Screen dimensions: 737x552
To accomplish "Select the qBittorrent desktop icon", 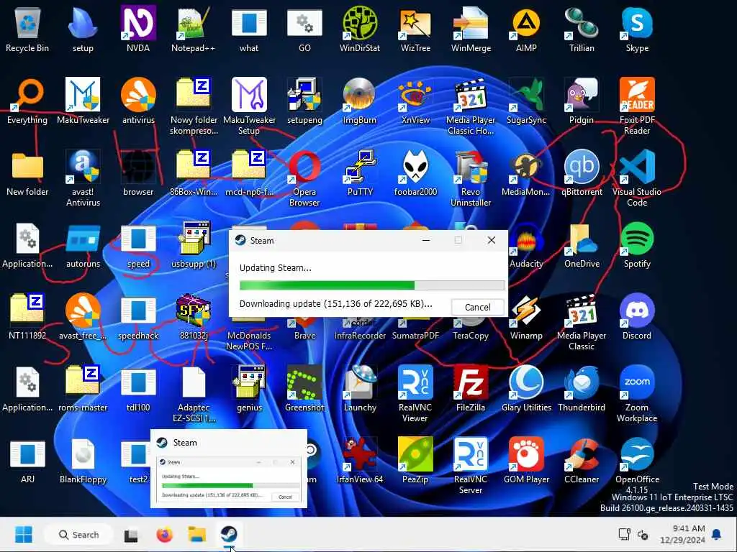I will [582, 173].
